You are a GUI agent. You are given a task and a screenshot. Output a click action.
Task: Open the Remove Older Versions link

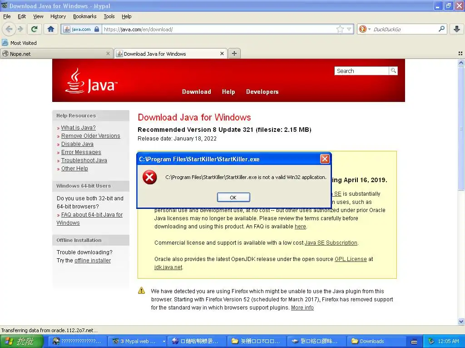click(x=91, y=136)
